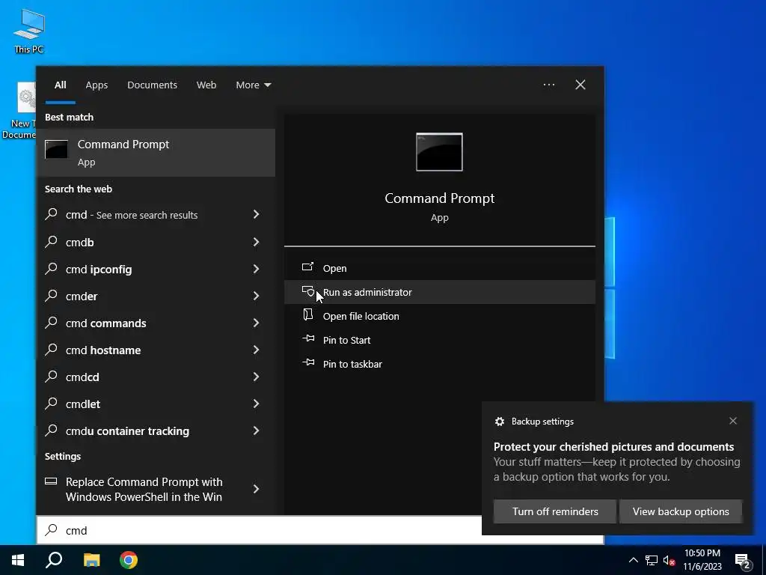The width and height of the screenshot is (766, 575).
Task: Click the cmd search input field
Action: tap(259, 530)
